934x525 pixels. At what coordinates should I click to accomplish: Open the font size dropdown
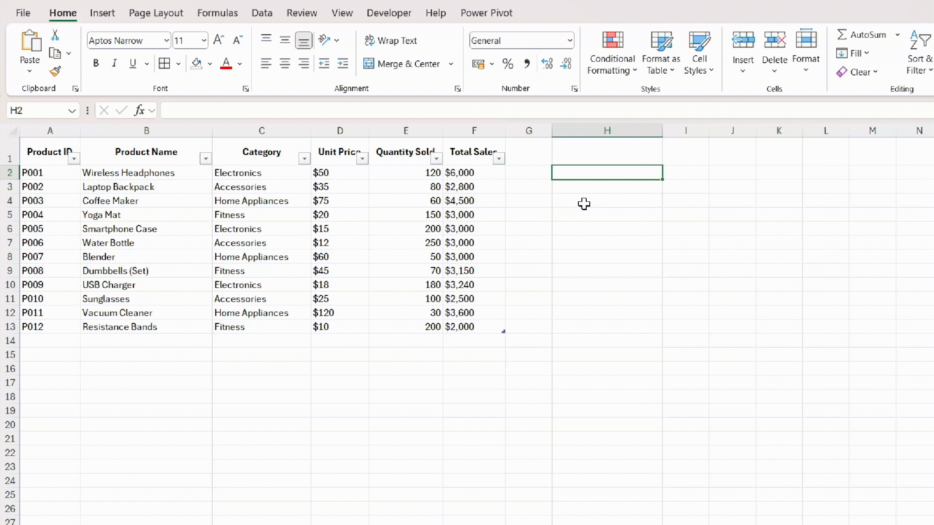[x=204, y=40]
